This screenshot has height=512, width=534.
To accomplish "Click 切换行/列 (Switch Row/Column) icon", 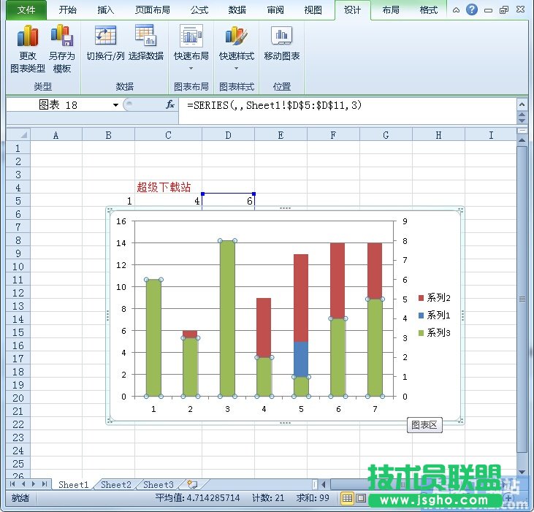I will click(x=105, y=37).
